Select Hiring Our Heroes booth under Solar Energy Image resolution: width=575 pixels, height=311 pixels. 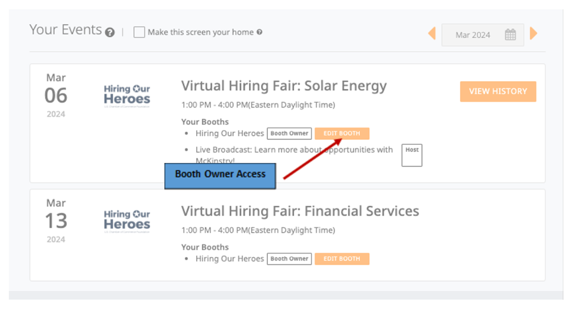229,133
